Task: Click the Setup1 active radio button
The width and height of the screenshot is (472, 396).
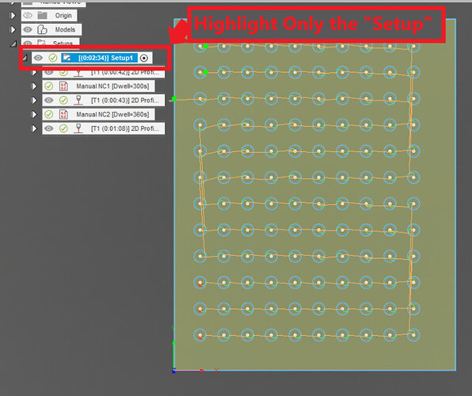Action: pos(144,58)
